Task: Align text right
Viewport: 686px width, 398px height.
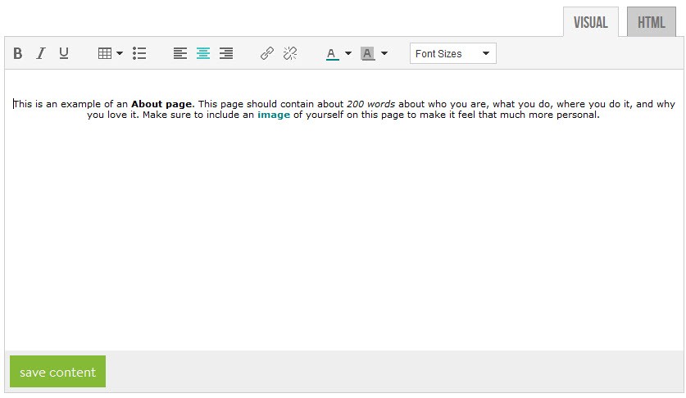Action: point(226,53)
